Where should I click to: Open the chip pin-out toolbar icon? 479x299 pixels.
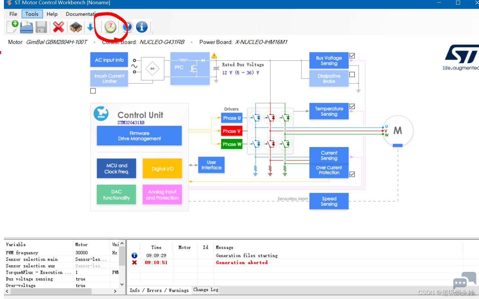point(76,27)
